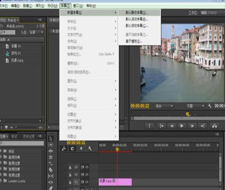Click 序列 01 sequence icon

click(x=7, y=53)
